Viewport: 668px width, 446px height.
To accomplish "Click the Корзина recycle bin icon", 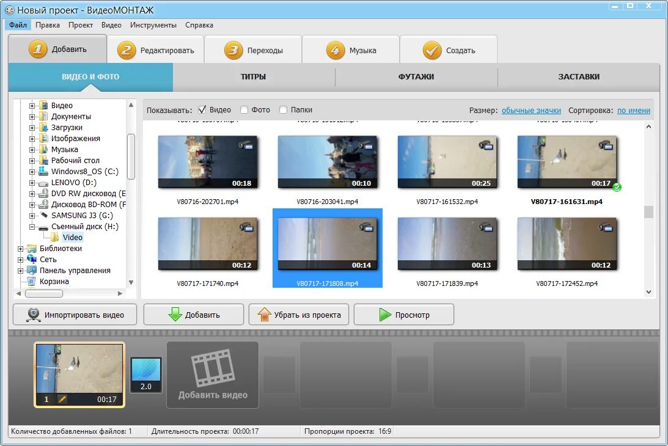I will [x=32, y=281].
